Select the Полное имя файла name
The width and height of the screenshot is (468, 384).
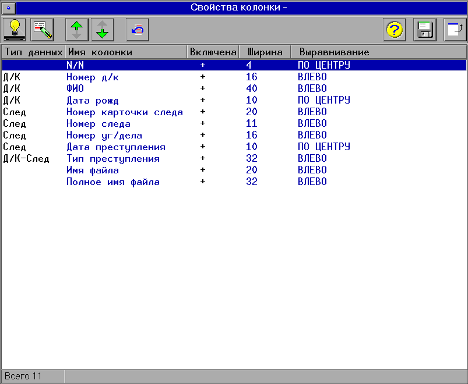pyautogui.click(x=113, y=182)
